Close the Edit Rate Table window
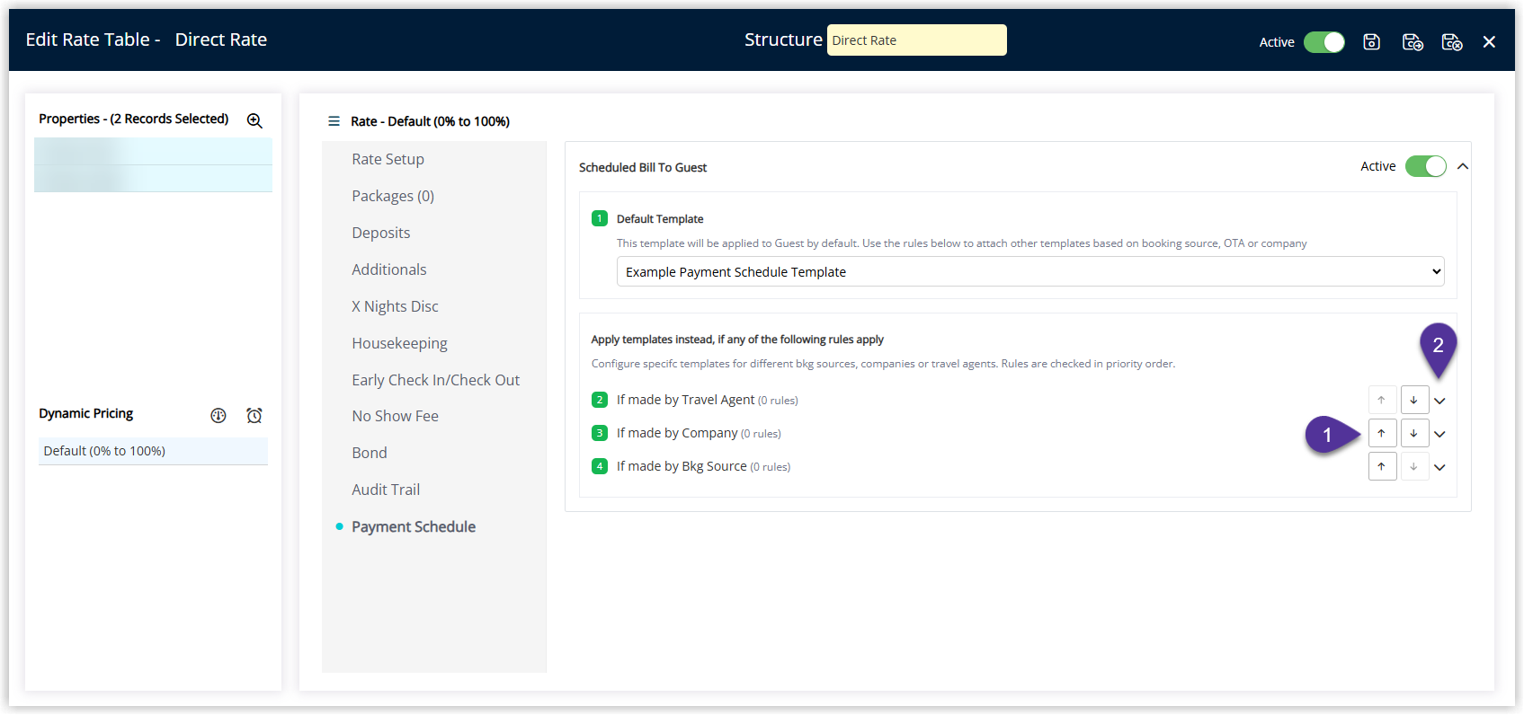This screenshot has height=715, width=1524. [x=1489, y=41]
